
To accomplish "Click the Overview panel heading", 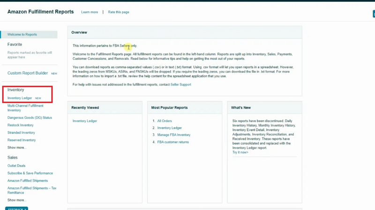I will [x=79, y=32].
